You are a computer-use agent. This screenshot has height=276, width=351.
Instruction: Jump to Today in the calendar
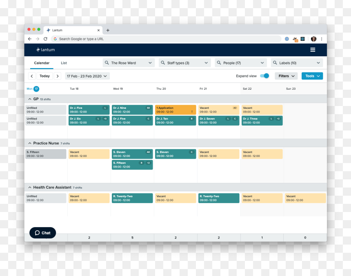[44, 76]
